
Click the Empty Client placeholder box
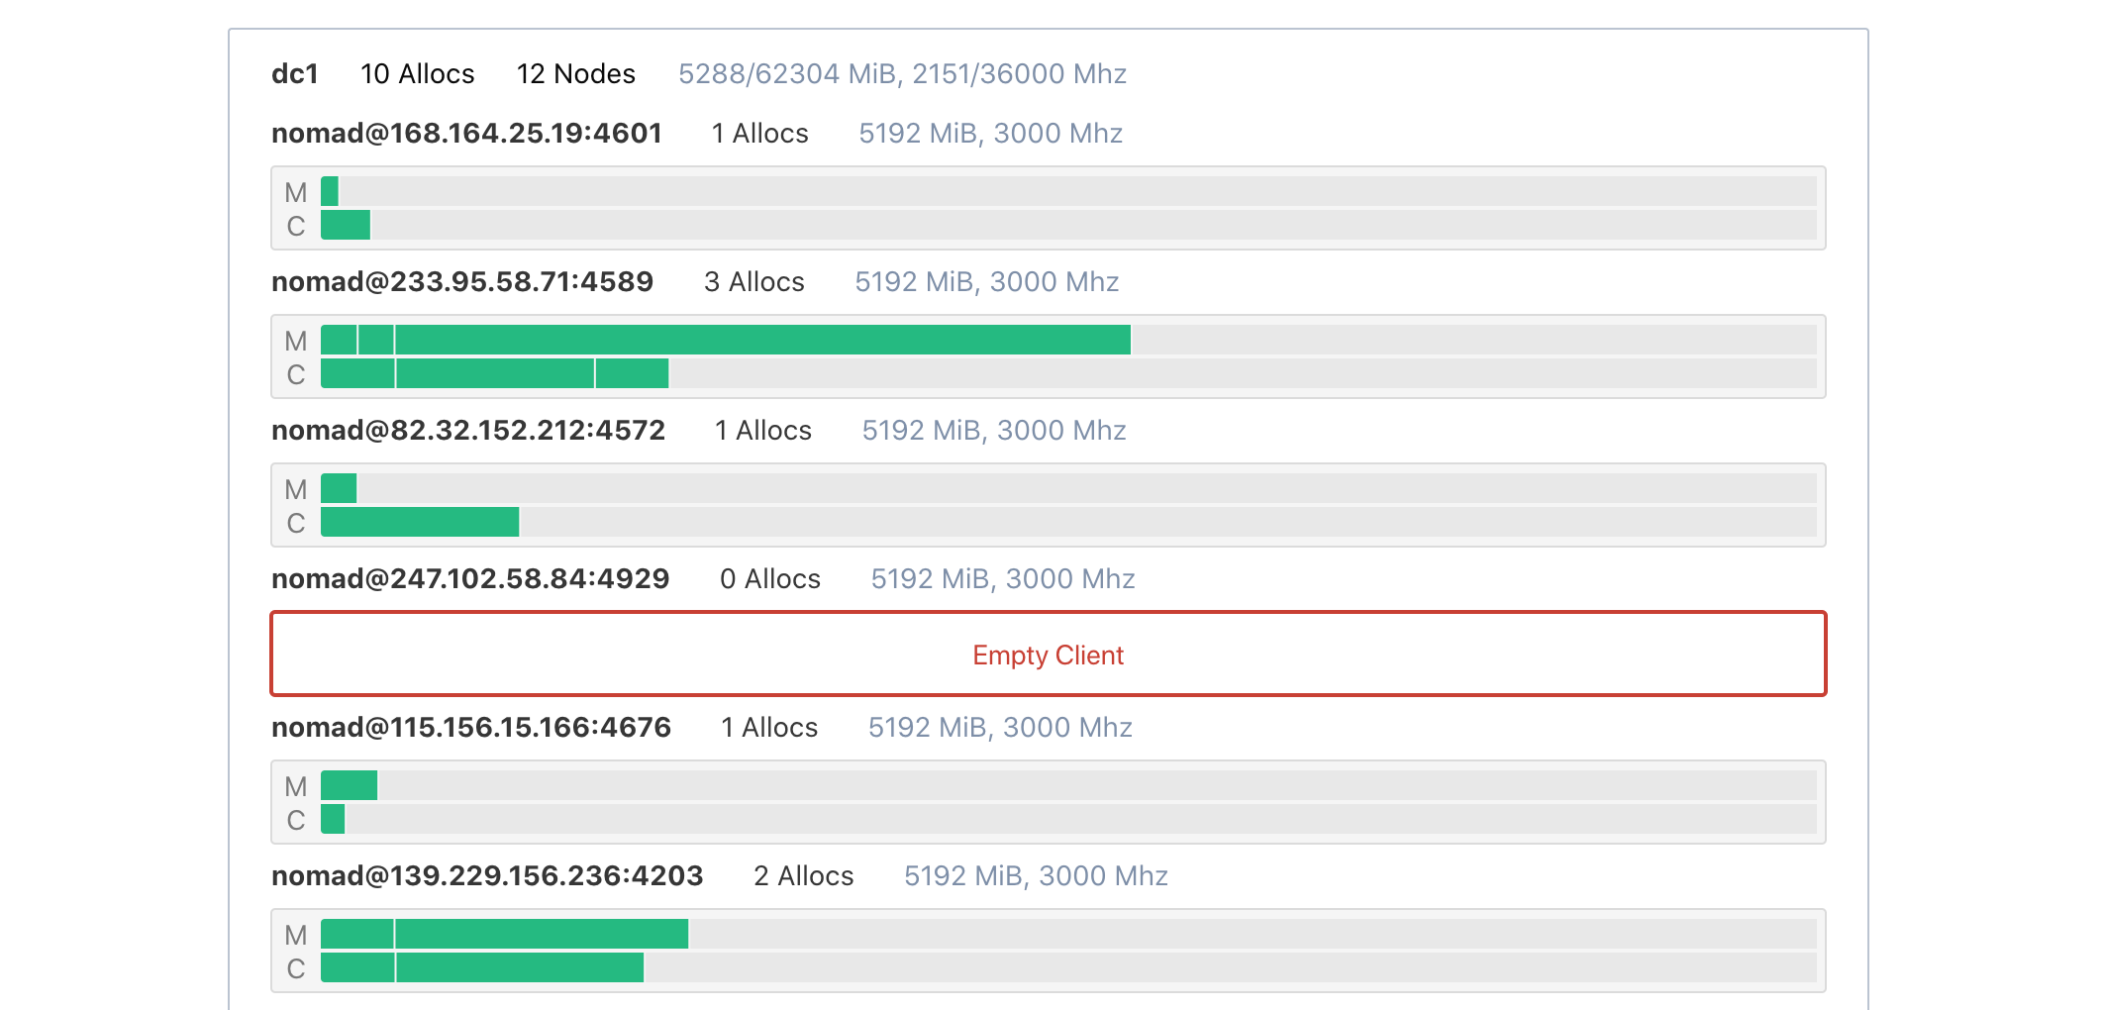[1048, 655]
